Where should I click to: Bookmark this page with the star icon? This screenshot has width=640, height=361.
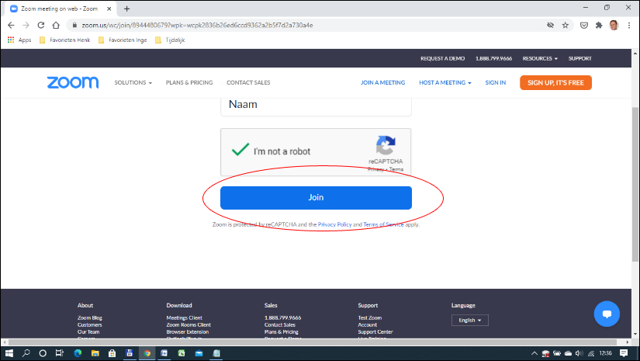(566, 25)
